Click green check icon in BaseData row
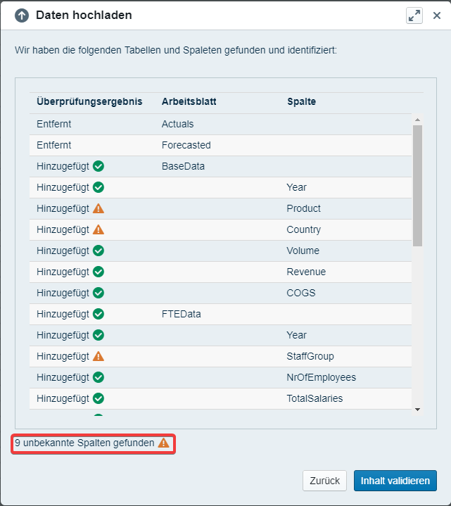 click(99, 166)
